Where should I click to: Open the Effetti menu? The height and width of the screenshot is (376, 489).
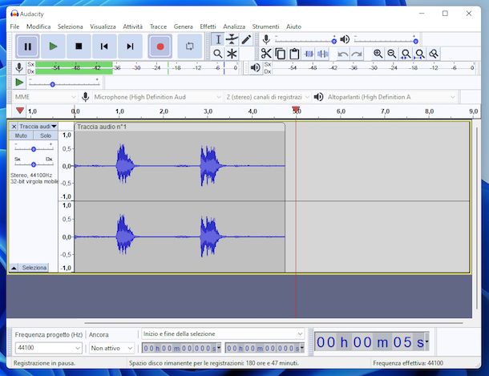coord(208,26)
